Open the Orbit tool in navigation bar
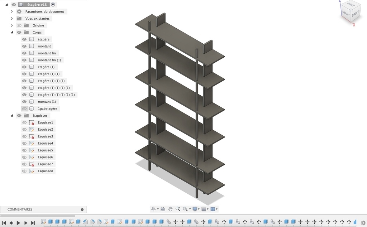The image size is (367, 227). point(153,209)
